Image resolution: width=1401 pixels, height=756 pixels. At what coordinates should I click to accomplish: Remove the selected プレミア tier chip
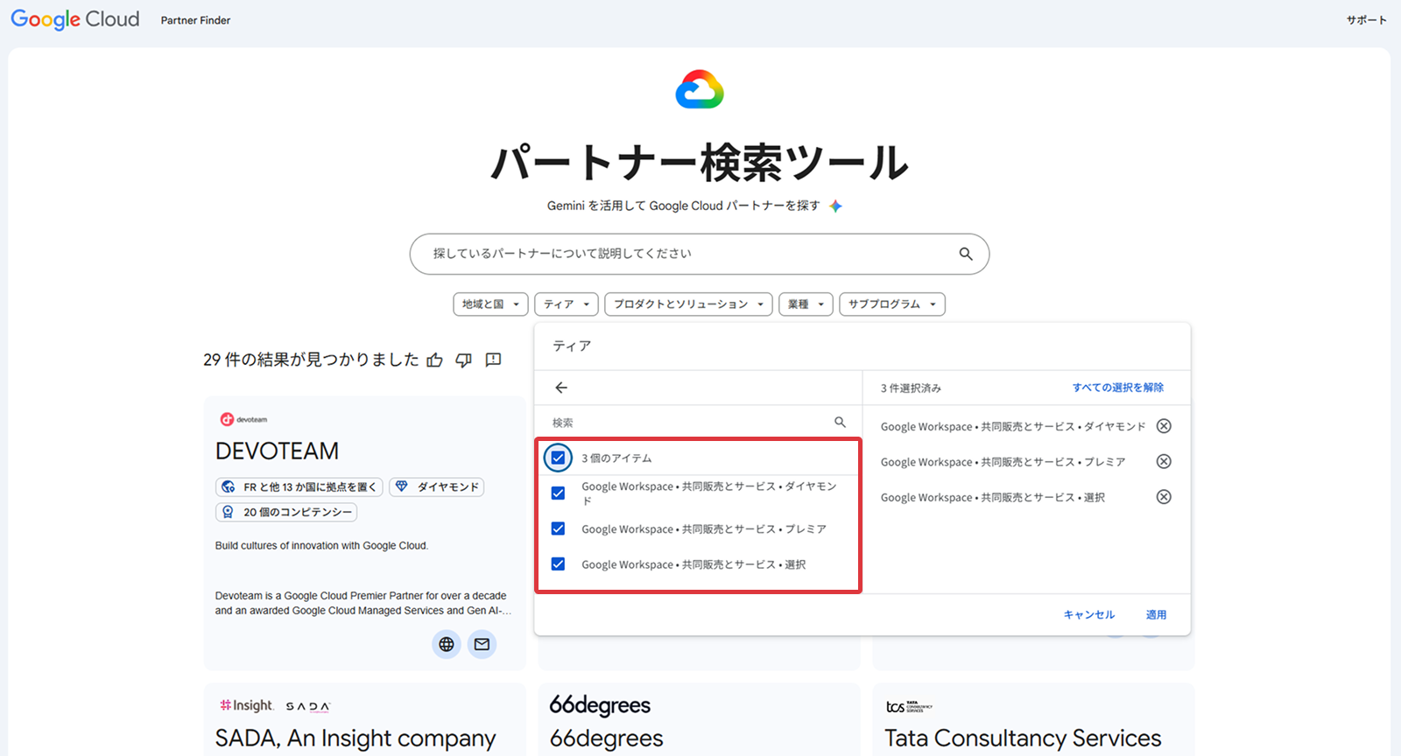click(x=1164, y=461)
